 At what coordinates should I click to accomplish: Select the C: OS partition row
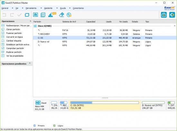(105, 38)
